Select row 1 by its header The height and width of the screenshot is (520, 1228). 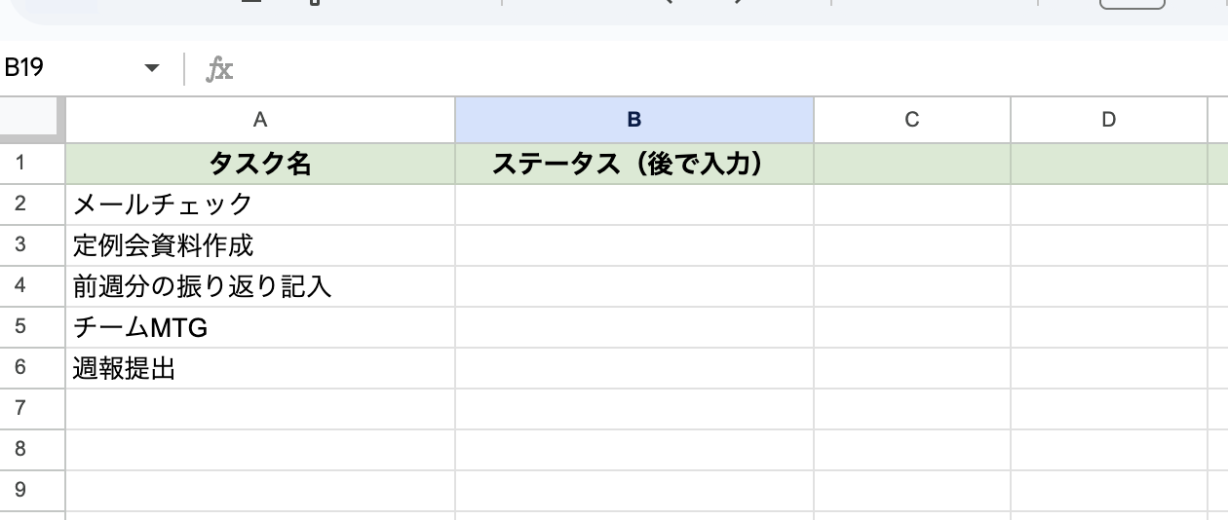[x=21, y=164]
